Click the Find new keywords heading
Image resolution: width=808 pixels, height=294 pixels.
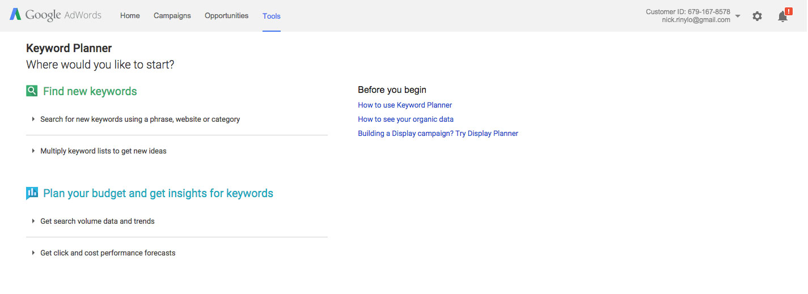(x=90, y=91)
